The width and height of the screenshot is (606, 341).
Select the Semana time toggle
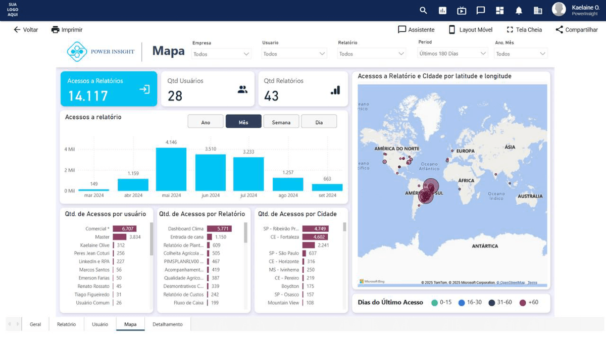click(x=281, y=122)
